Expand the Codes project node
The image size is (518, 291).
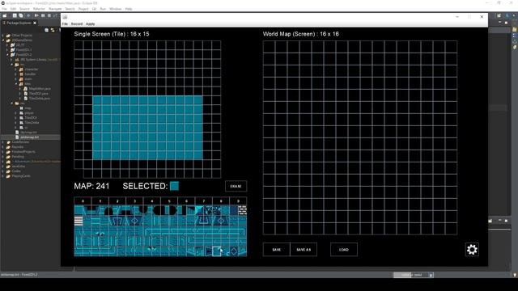pos(3,171)
